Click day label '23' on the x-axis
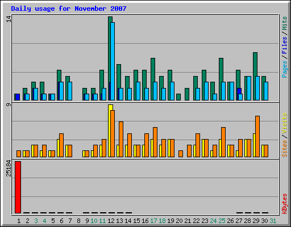 click(x=205, y=221)
